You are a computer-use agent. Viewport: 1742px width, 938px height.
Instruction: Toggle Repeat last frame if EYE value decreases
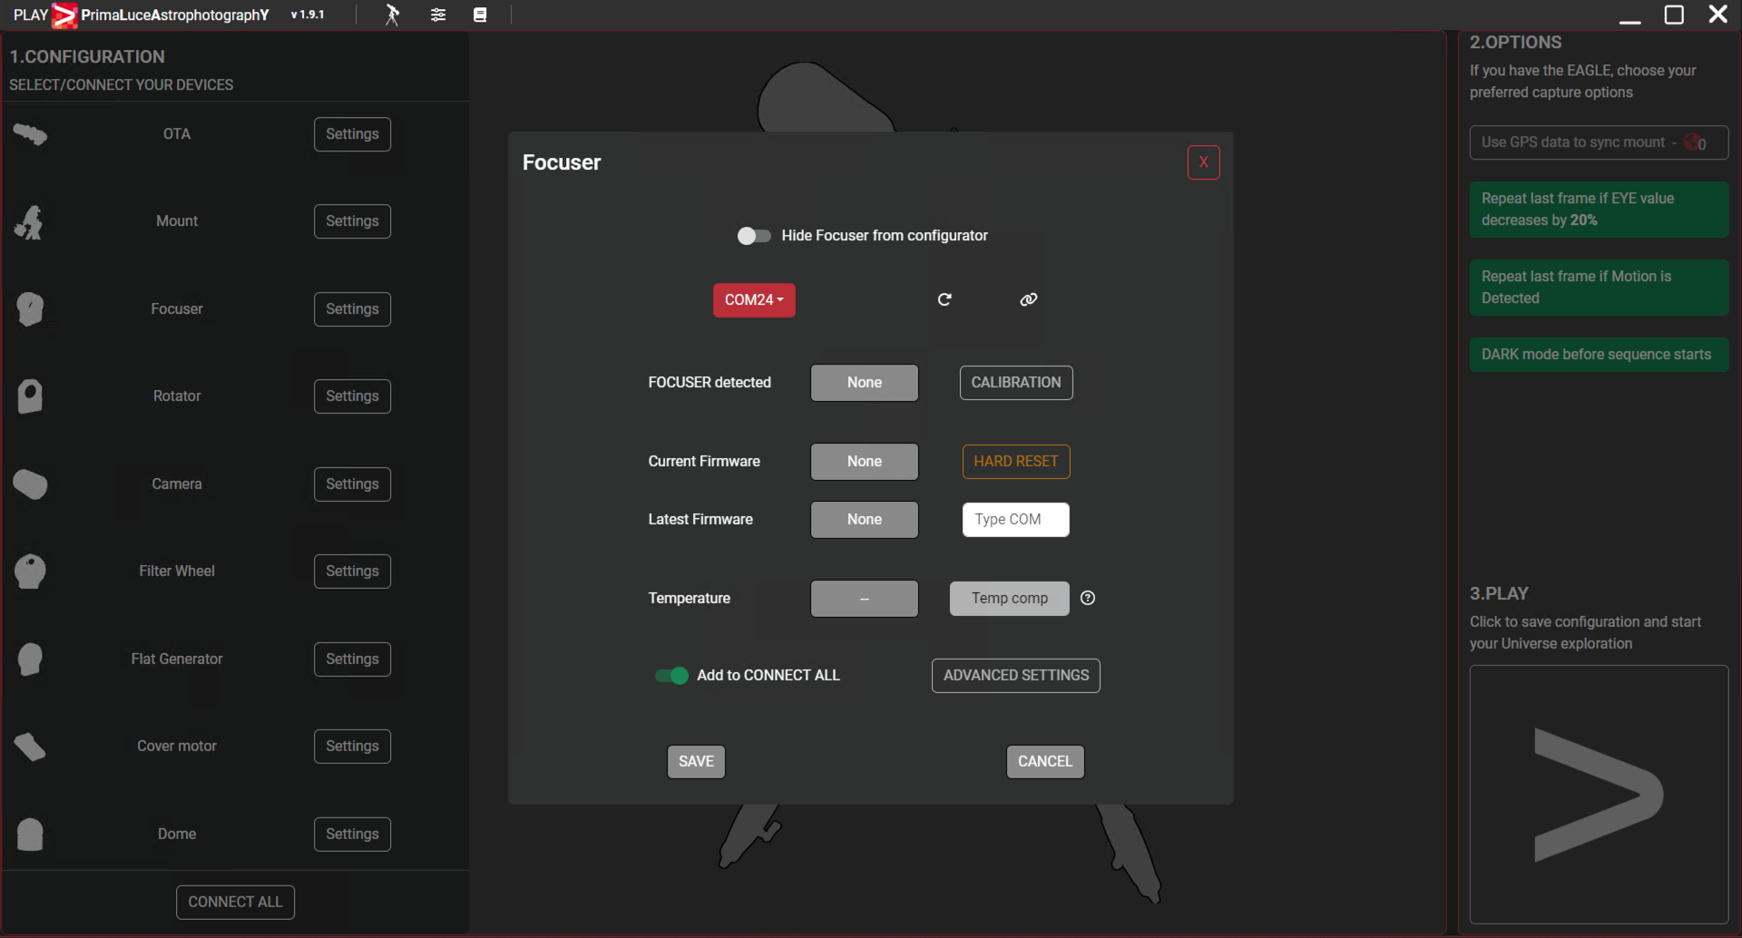click(1599, 210)
